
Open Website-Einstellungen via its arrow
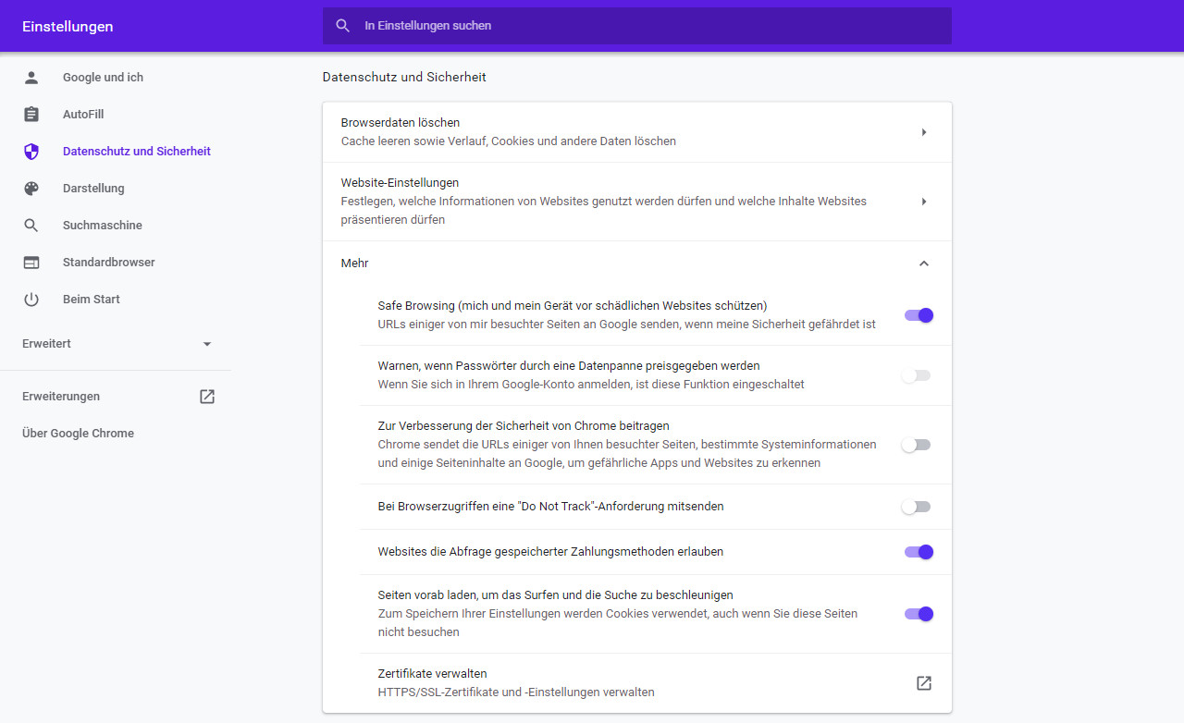(x=924, y=202)
